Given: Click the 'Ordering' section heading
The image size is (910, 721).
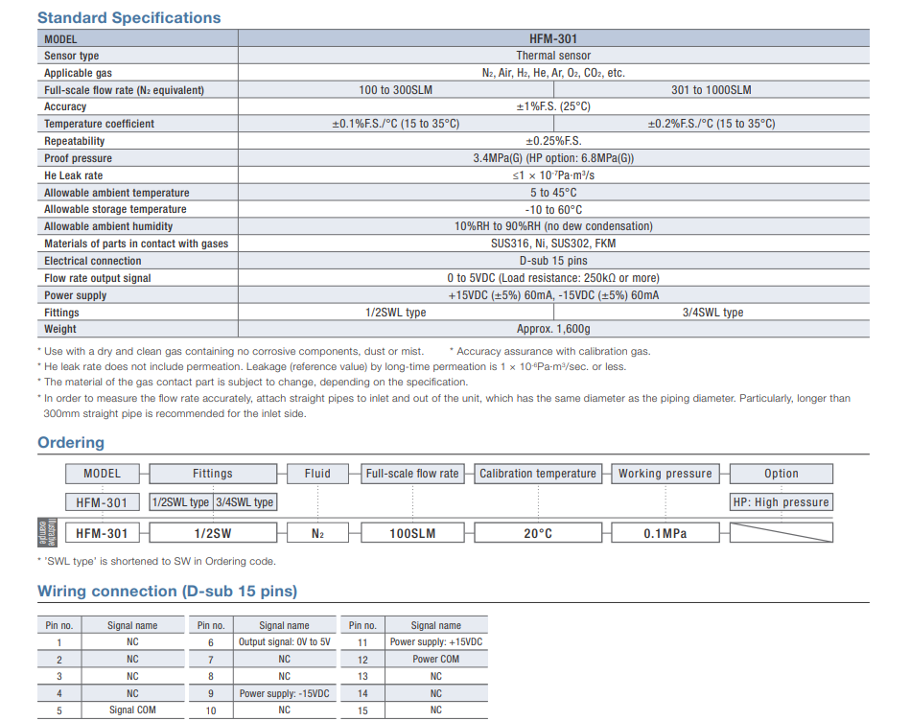Looking at the screenshot, I should (71, 443).
